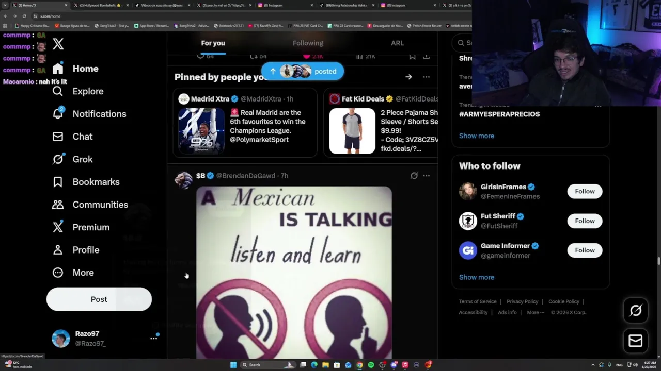
Task: Expand the More footer menu
Action: click(536, 312)
